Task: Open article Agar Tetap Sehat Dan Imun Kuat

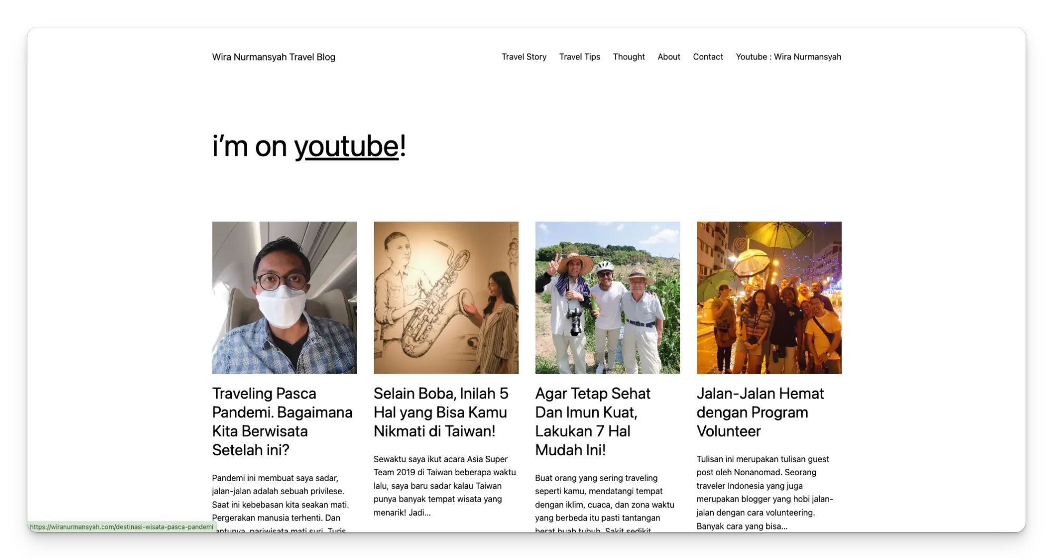Action: (593, 422)
